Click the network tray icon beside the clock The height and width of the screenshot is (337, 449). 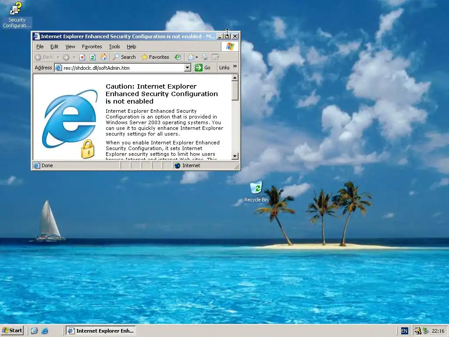[x=425, y=331]
